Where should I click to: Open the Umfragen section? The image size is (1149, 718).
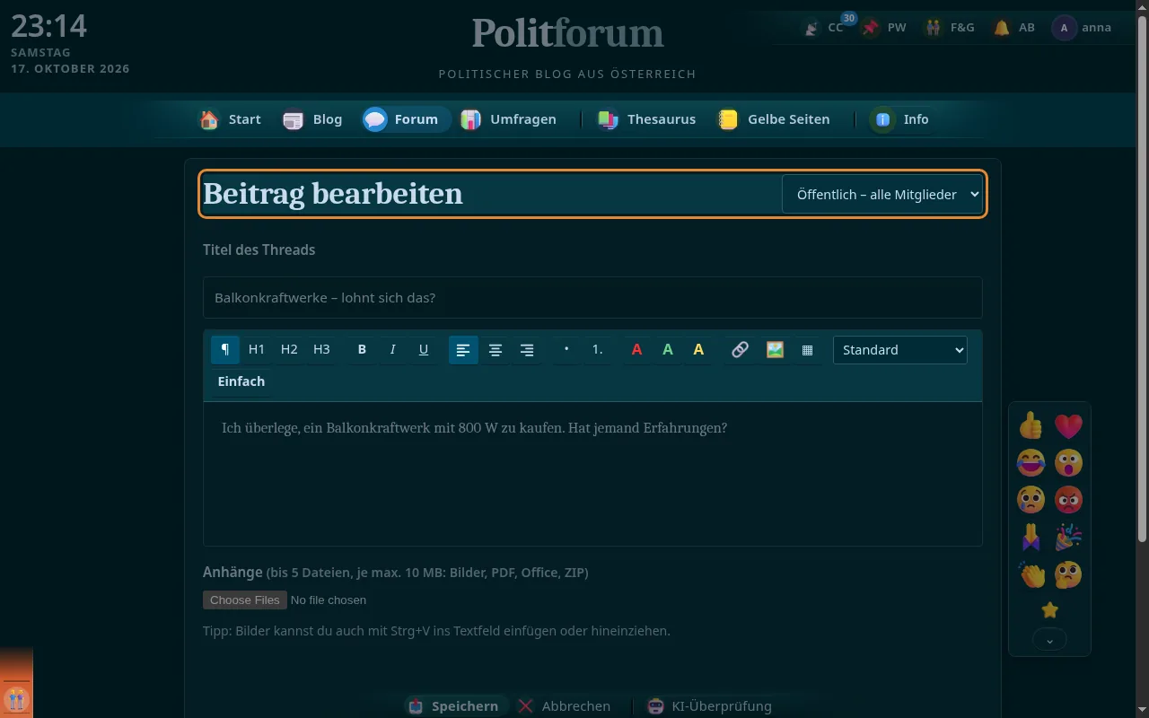coord(509,119)
